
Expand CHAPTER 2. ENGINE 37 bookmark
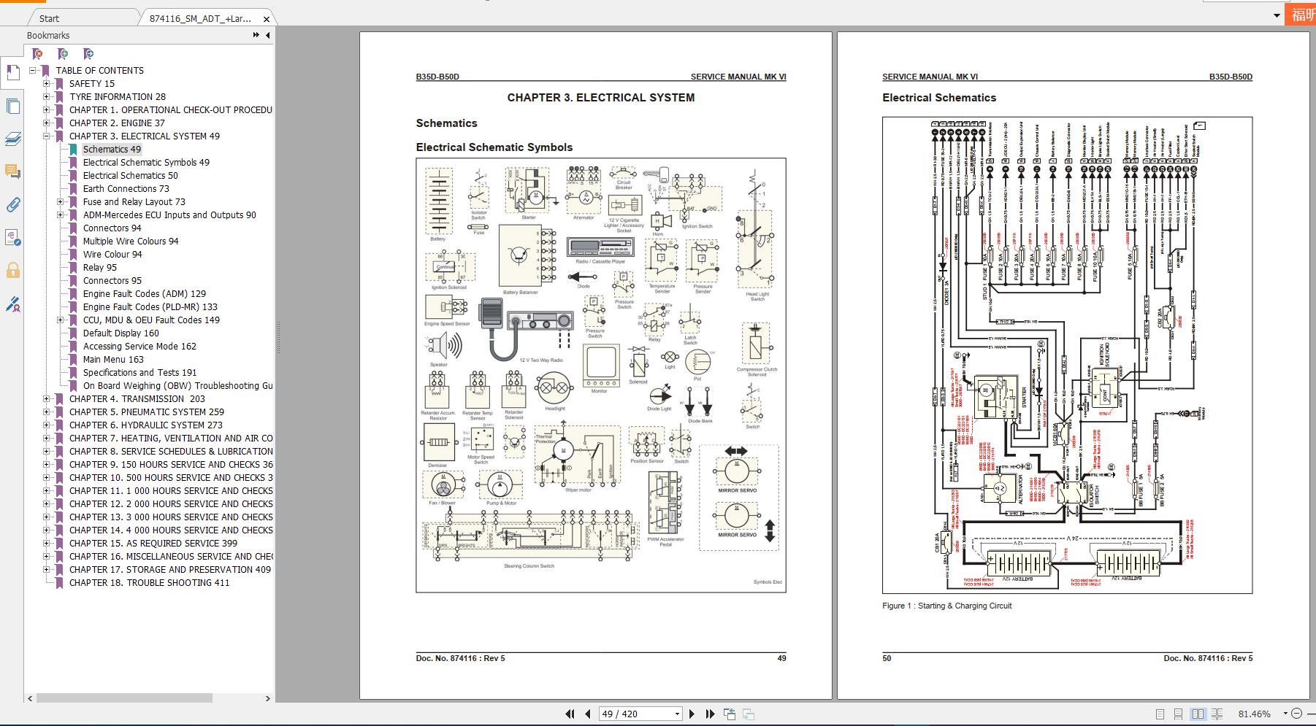47,123
